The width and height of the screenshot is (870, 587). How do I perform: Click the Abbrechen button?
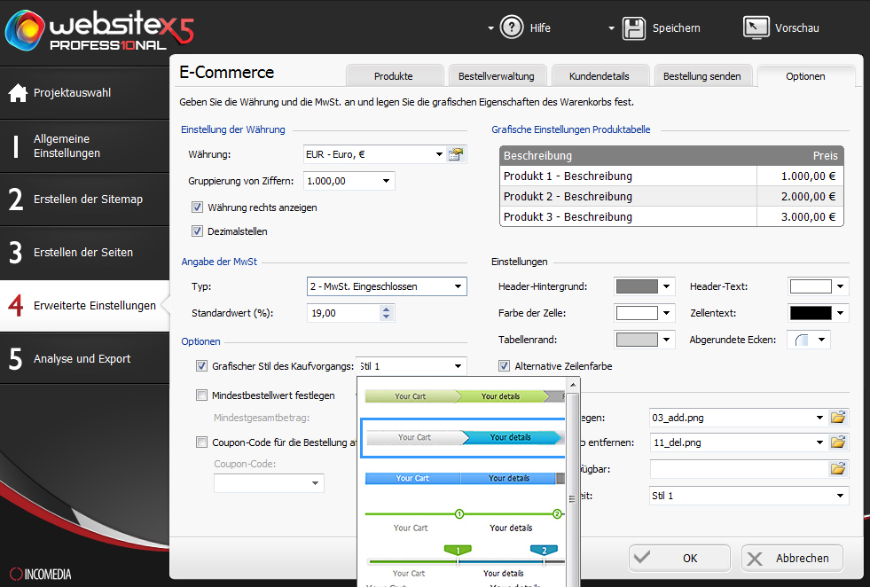point(792,558)
